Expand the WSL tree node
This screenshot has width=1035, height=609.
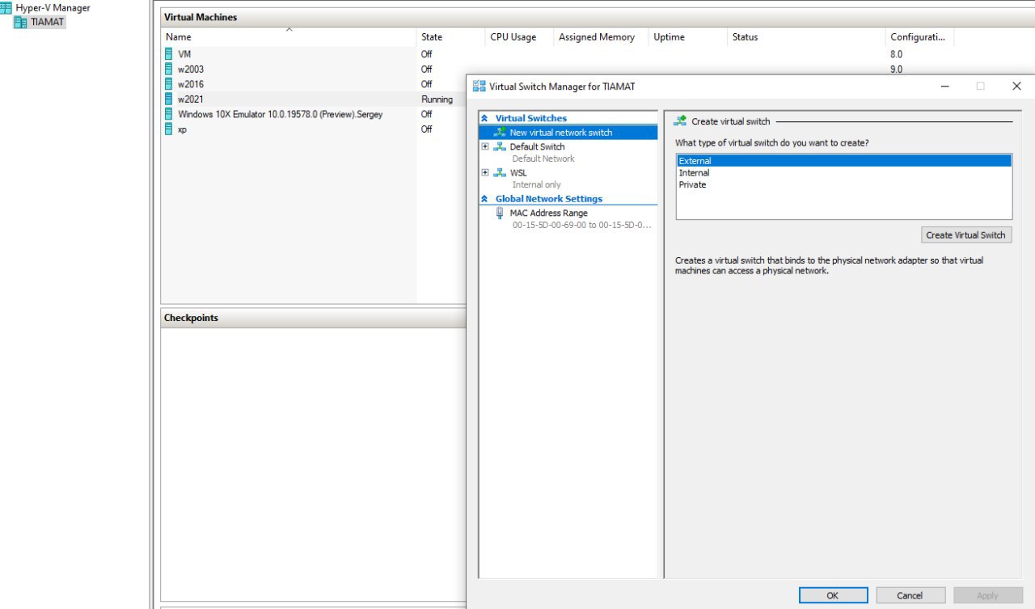pos(485,172)
